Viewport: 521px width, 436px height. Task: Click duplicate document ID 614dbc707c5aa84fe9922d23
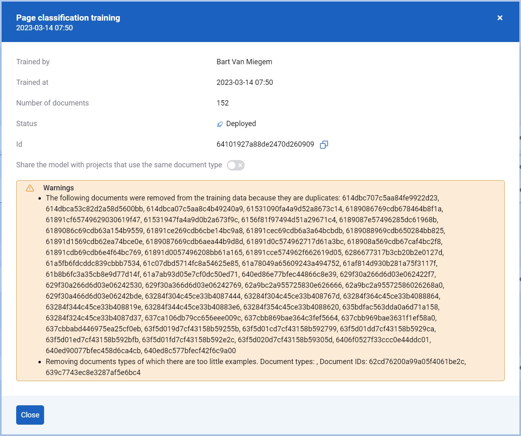[x=390, y=198]
